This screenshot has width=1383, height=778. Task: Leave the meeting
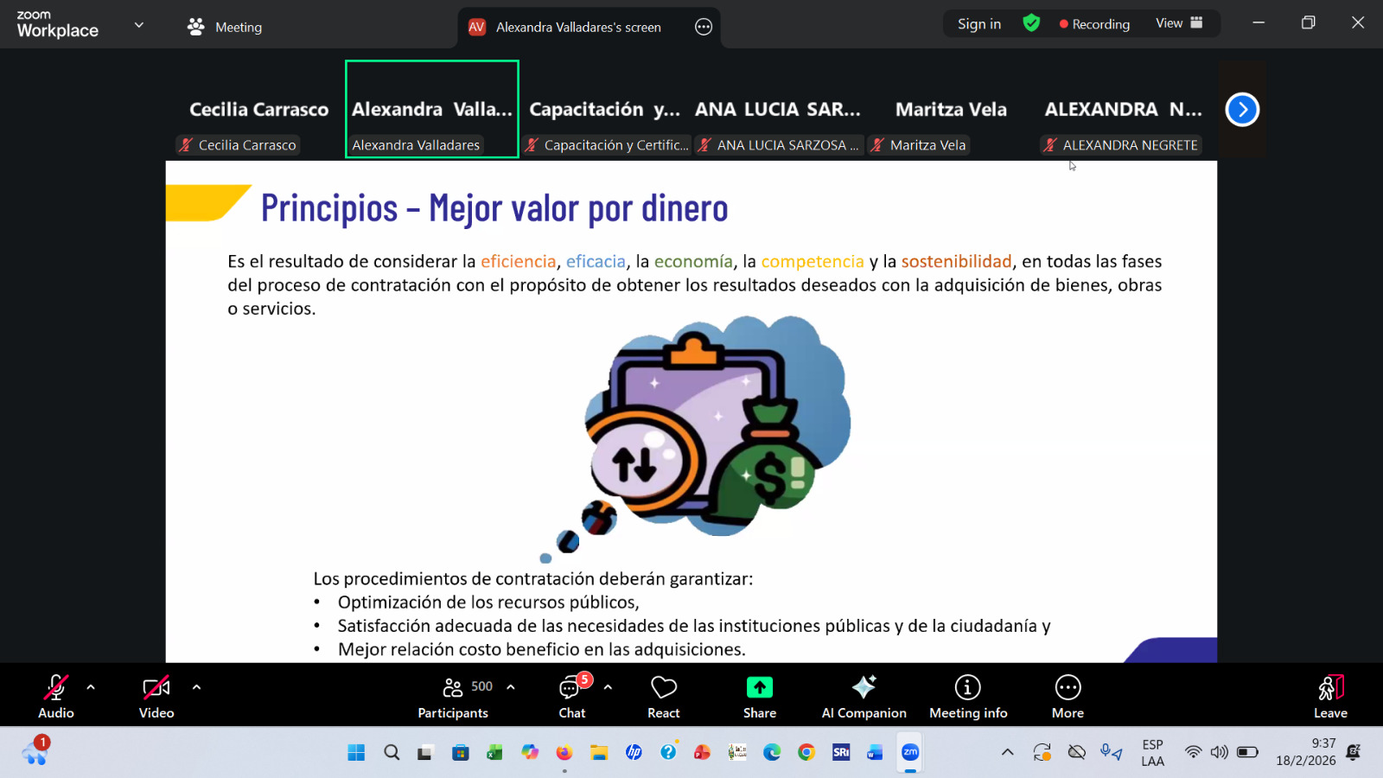pyautogui.click(x=1330, y=696)
